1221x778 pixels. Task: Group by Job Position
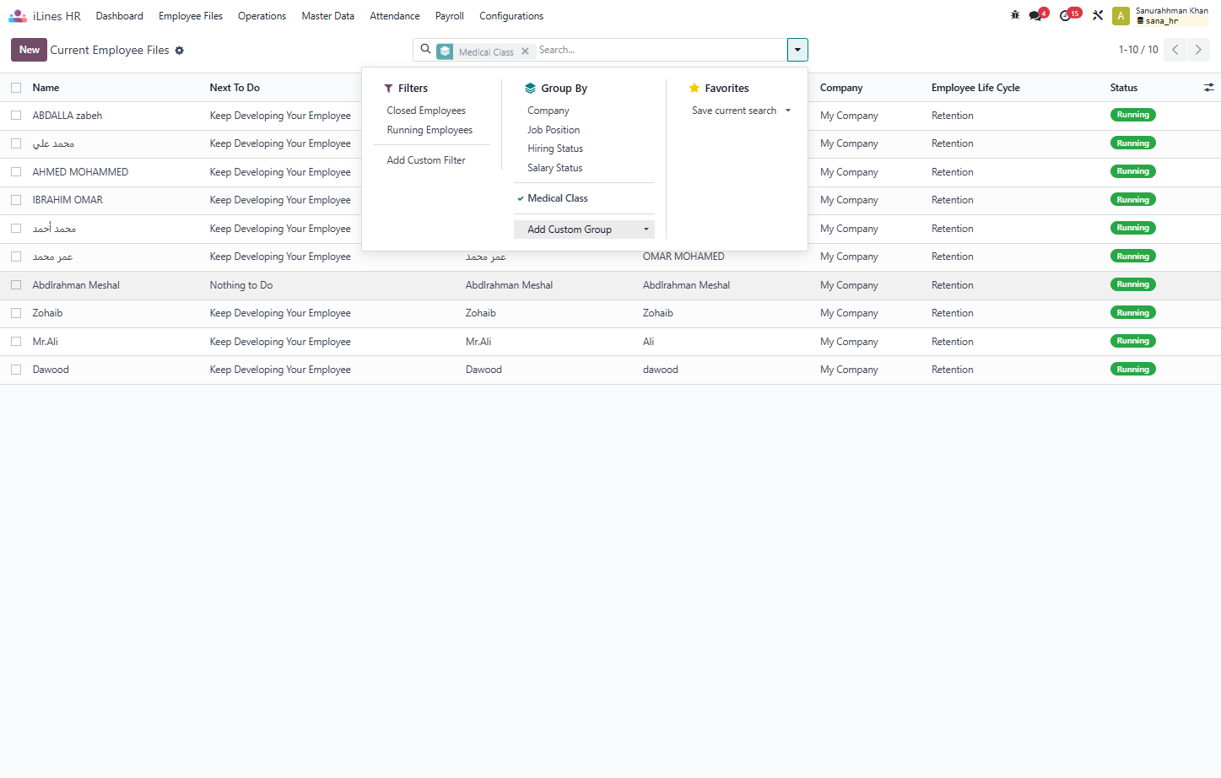(554, 130)
